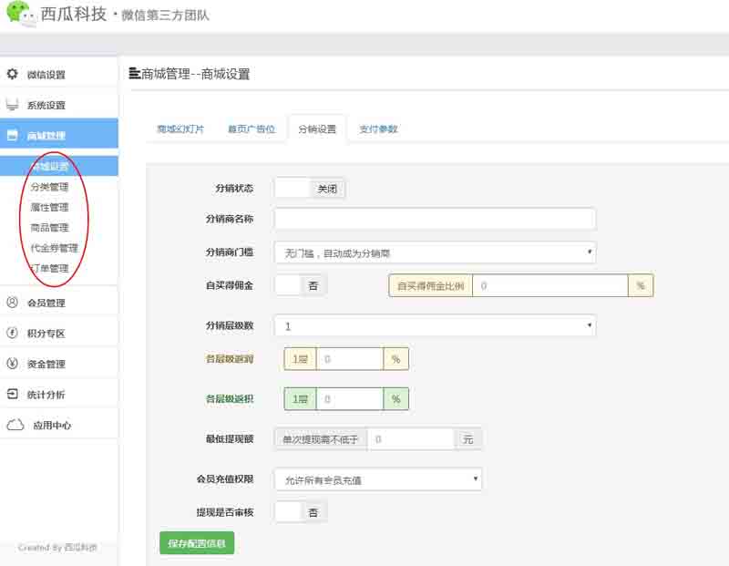
Task: Click the points icon beside 积分专区
Action: 13,334
